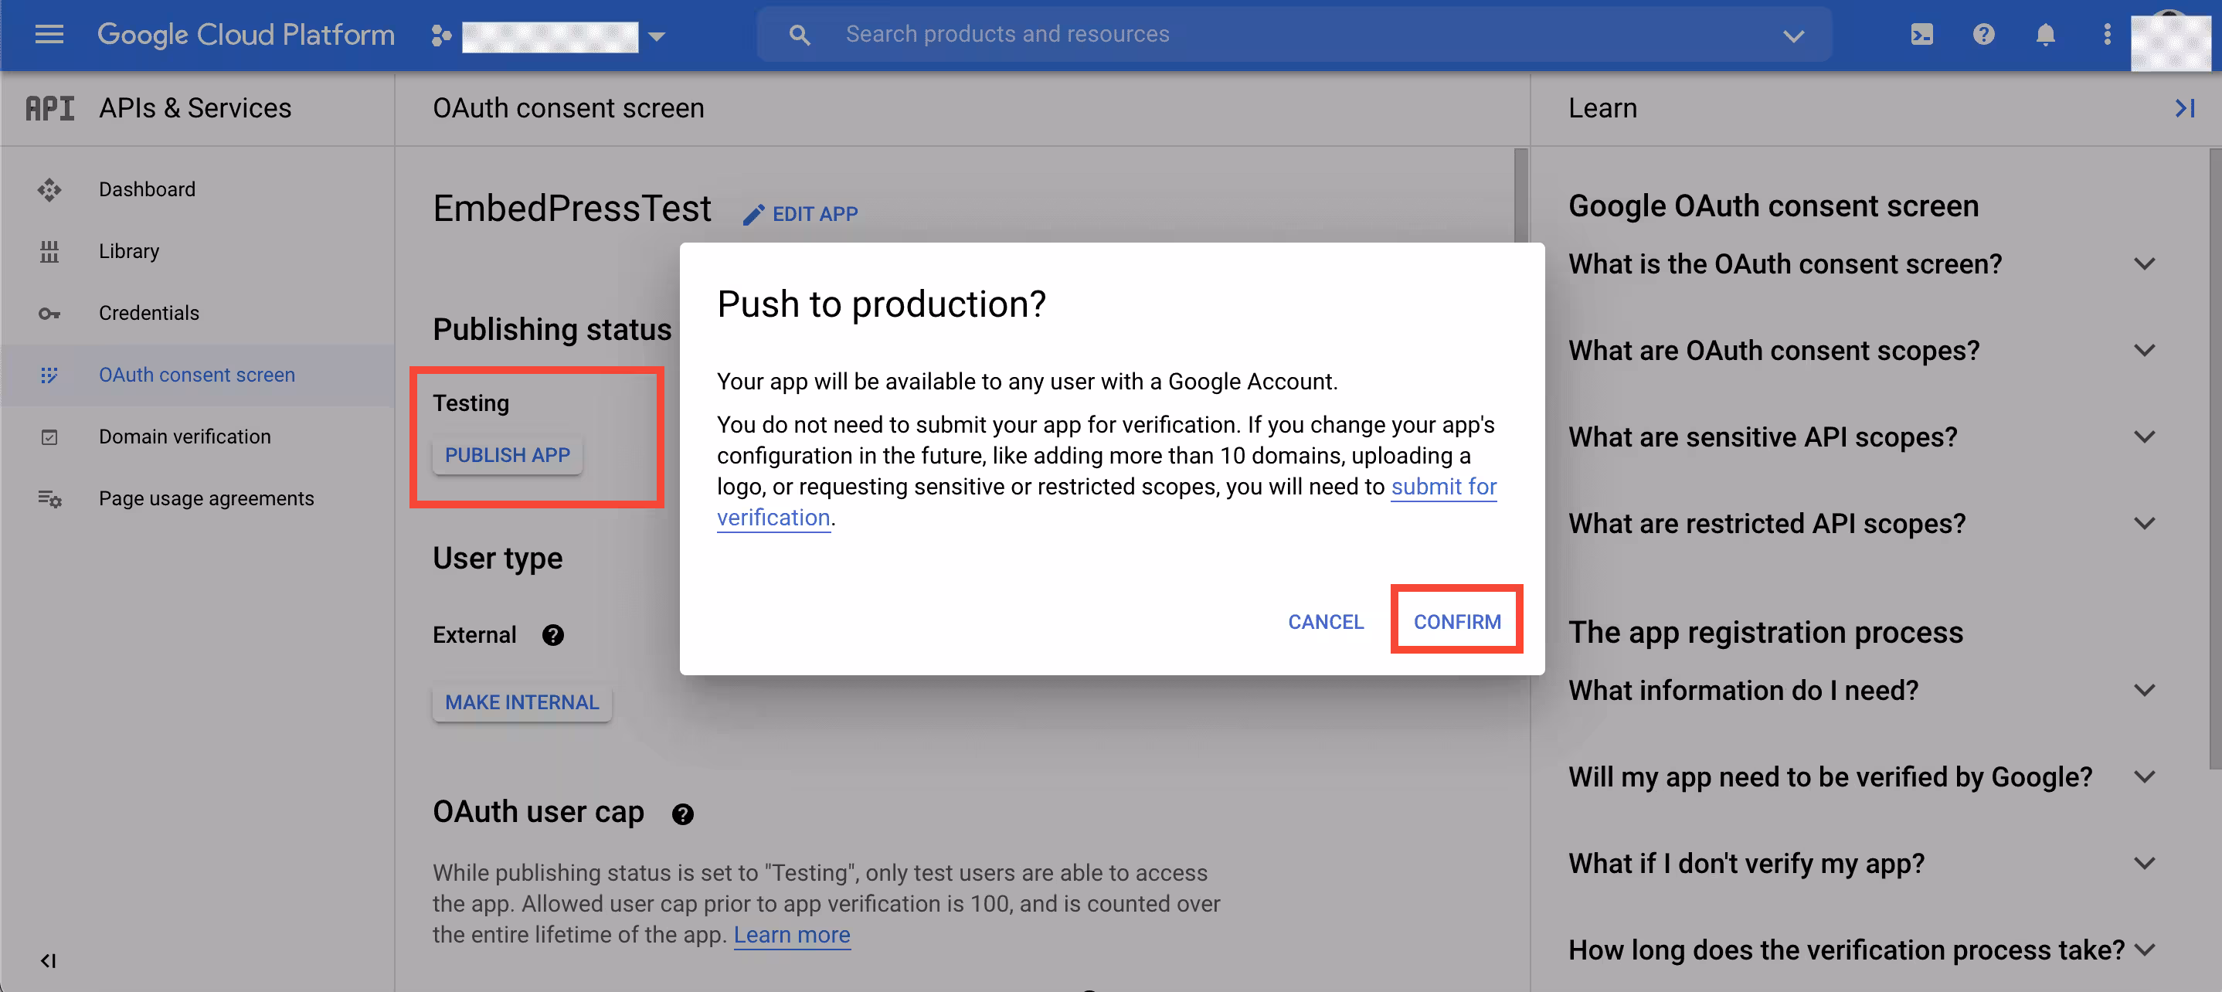The width and height of the screenshot is (2222, 992).
Task: Click 'The app registration process' heading
Action: click(x=1765, y=632)
